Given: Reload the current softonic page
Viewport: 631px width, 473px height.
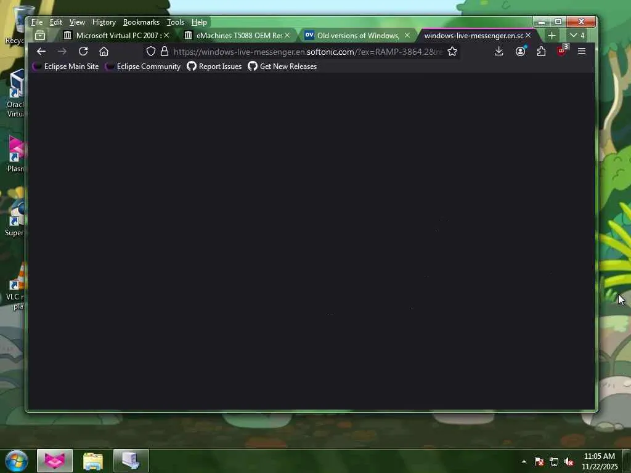Looking at the screenshot, I should [83, 52].
